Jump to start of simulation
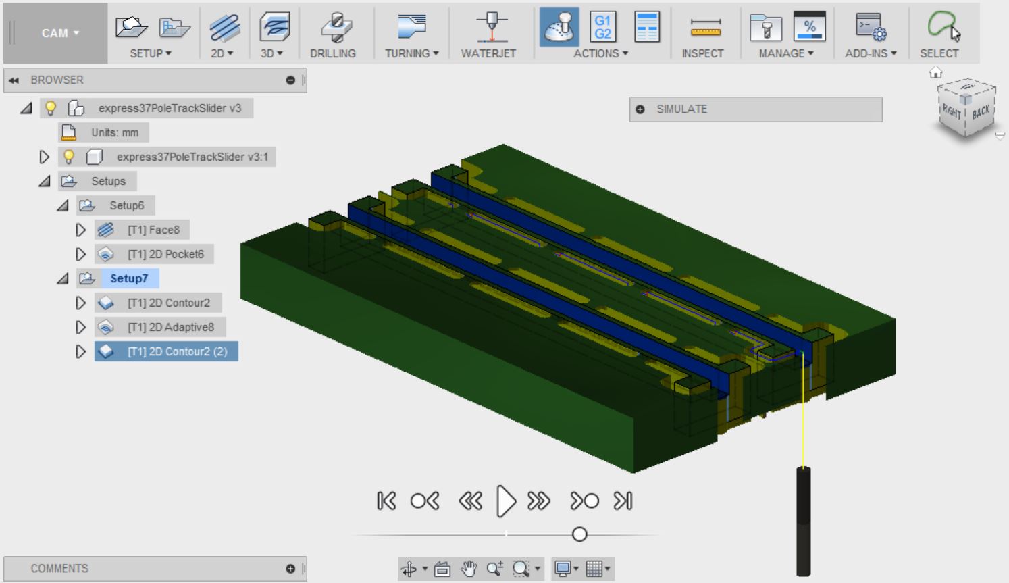 386,501
